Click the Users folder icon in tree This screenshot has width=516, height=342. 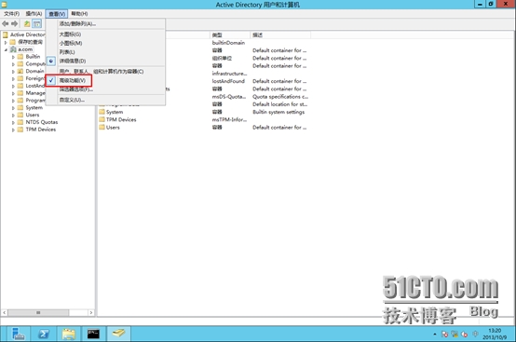pos(20,115)
